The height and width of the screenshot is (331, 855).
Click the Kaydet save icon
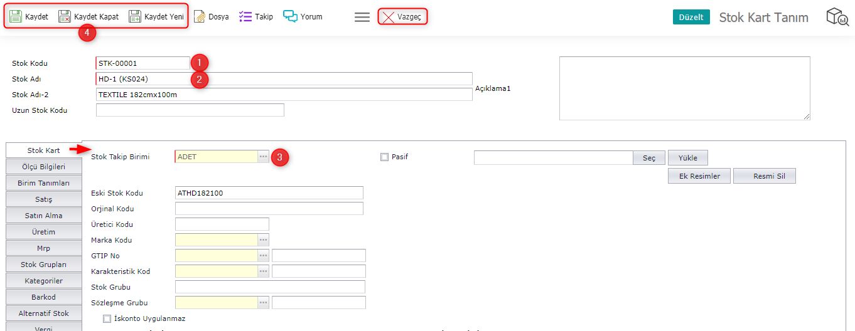[16, 17]
